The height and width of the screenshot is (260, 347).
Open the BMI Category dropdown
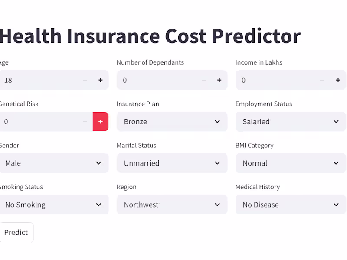point(291,163)
